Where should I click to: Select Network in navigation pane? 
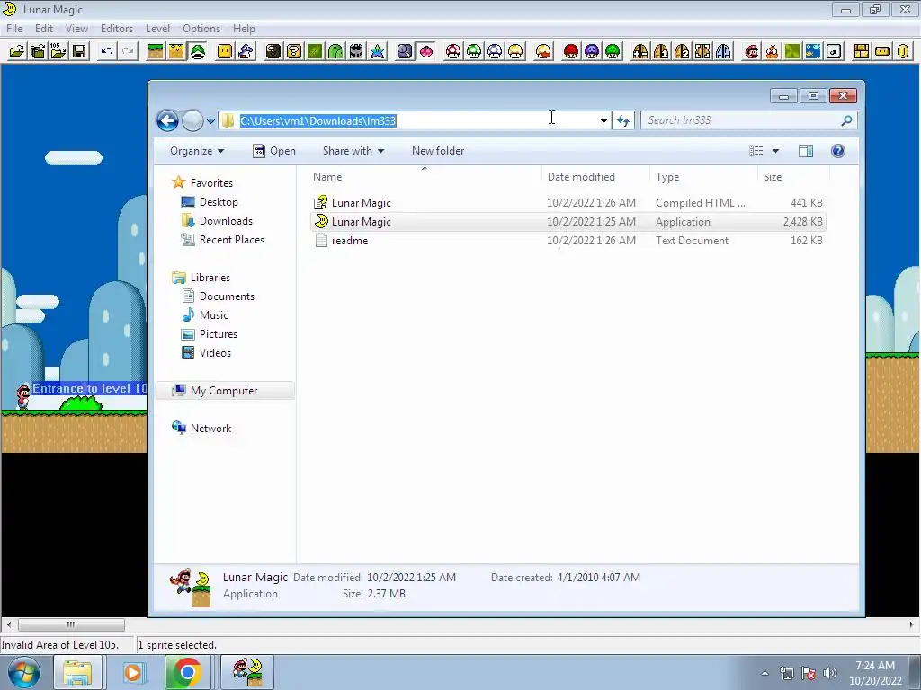click(210, 429)
